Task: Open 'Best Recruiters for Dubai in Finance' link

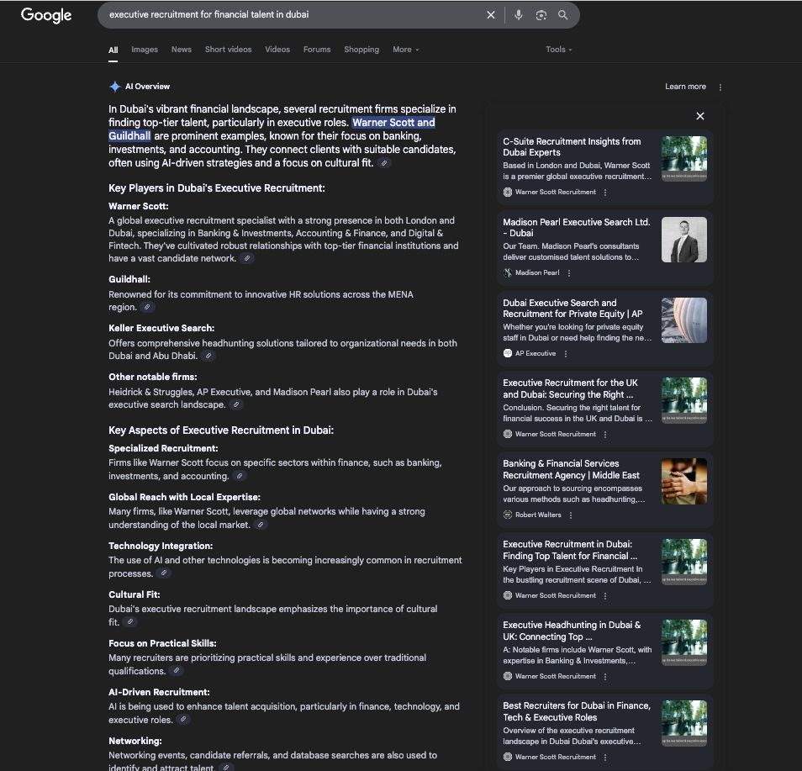Action: (577, 711)
